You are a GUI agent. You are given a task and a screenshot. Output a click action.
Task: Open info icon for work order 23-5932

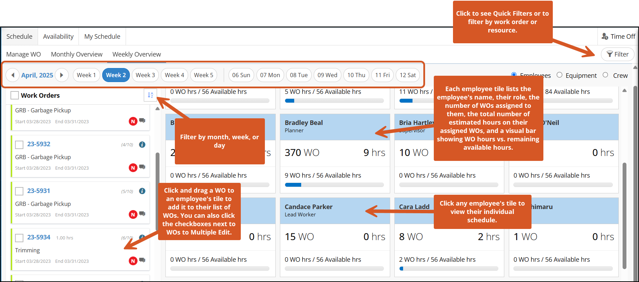[x=142, y=144]
